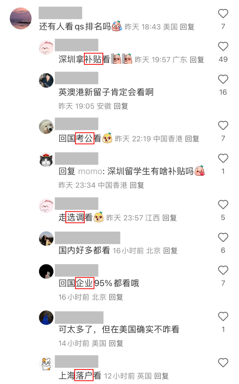
Task: Like the 国内好多都看 comment
Action: point(223,237)
